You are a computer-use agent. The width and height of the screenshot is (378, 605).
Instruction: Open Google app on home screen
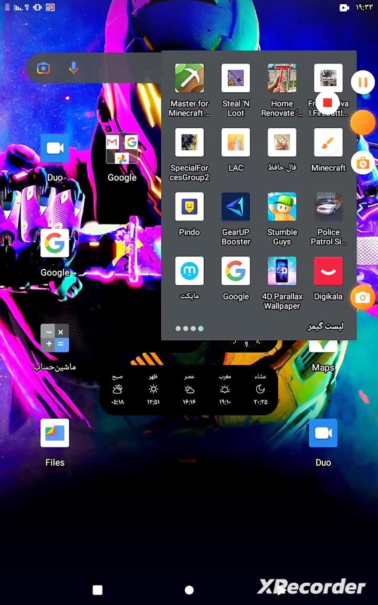pyautogui.click(x=55, y=243)
